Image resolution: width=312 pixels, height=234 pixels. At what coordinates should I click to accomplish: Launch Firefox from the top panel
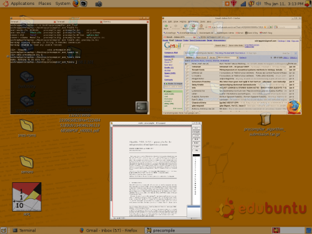[76, 4]
